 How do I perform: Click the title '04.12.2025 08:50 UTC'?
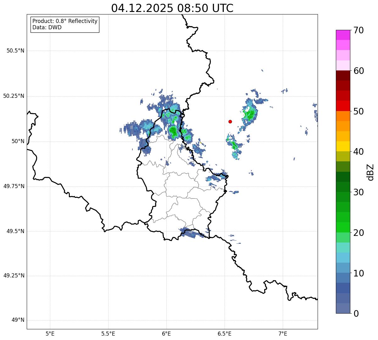[172, 8]
